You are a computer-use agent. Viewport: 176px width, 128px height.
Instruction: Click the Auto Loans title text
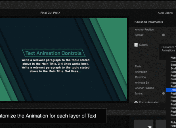(165, 13)
